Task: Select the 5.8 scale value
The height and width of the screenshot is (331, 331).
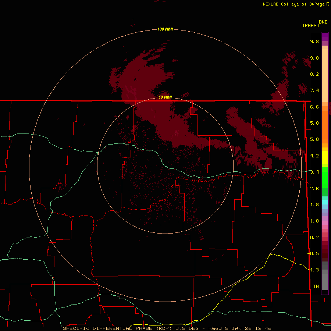Action: point(314,123)
